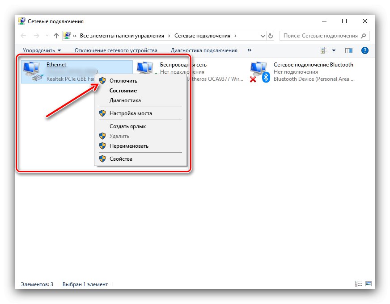The height and width of the screenshot is (304, 390).
Task: Open the Упорядочить dropdown menu
Action: pyautogui.click(x=42, y=50)
